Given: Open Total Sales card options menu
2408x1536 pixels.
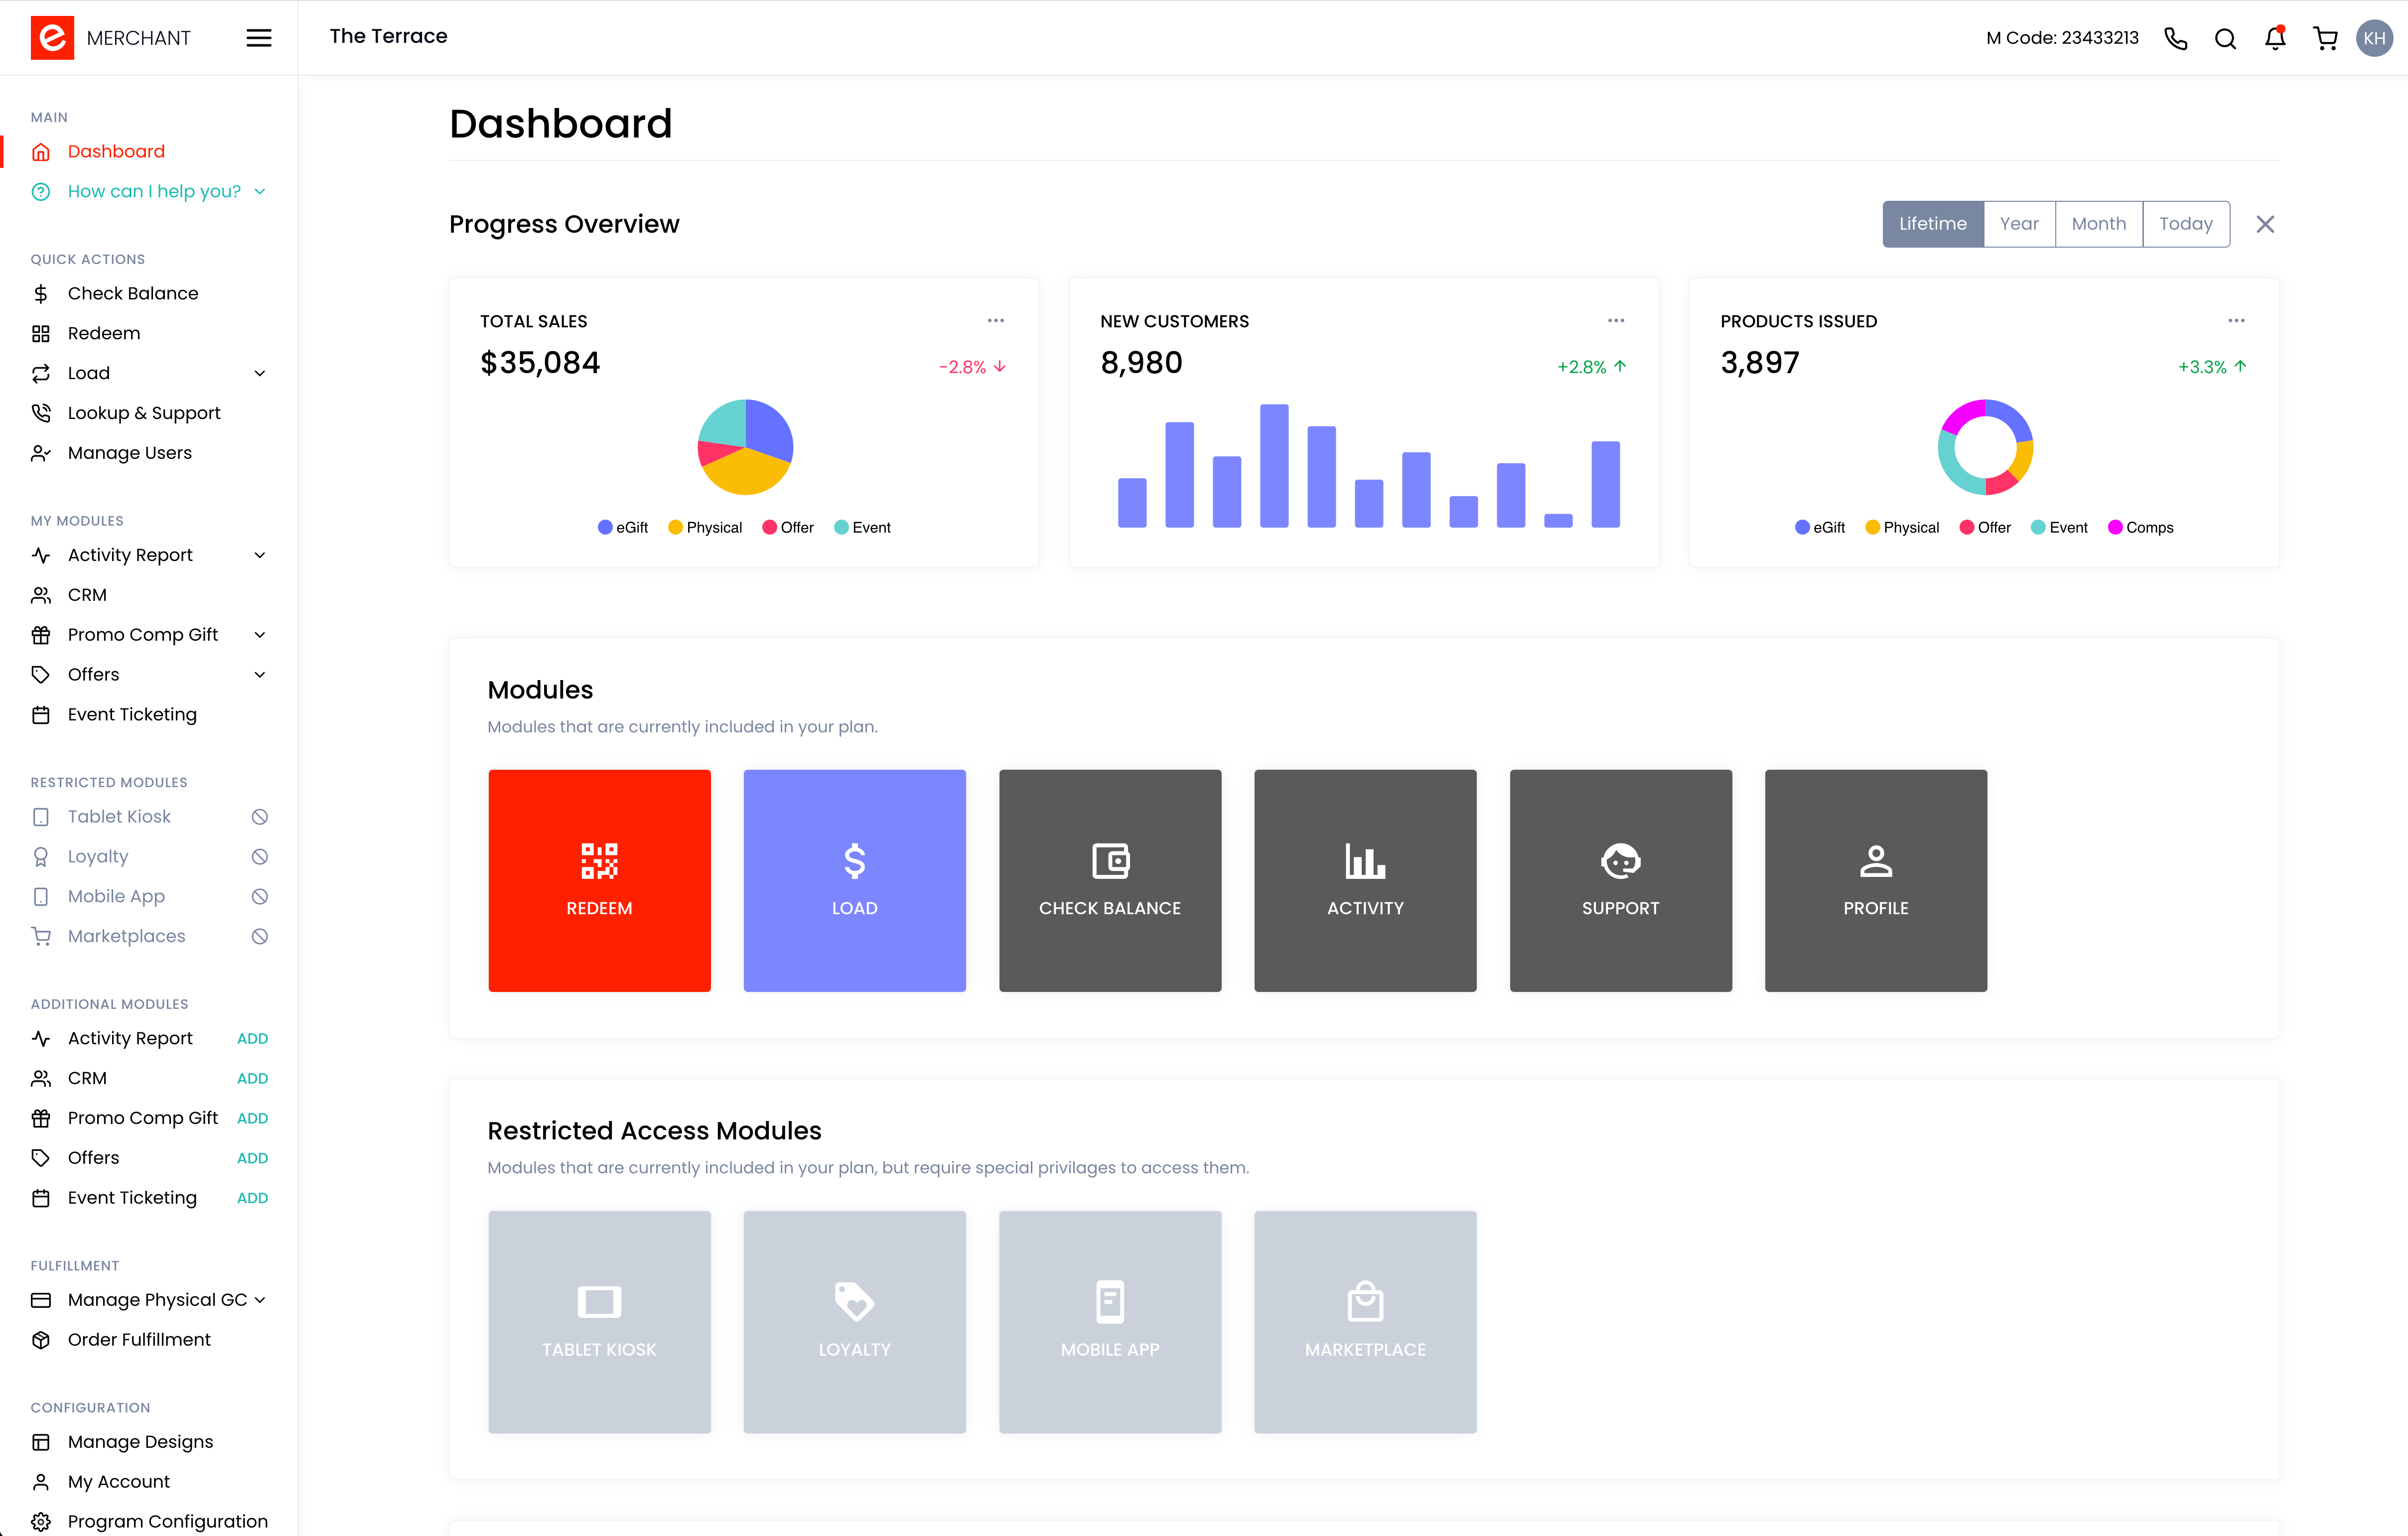Looking at the screenshot, I should coord(996,321).
